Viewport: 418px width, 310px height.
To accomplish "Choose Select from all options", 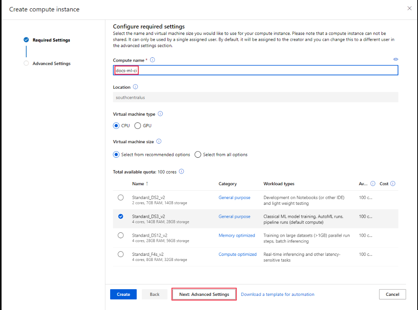I will tap(198, 155).
